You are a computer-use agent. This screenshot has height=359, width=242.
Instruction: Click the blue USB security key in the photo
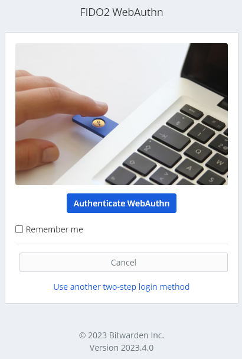(x=96, y=125)
